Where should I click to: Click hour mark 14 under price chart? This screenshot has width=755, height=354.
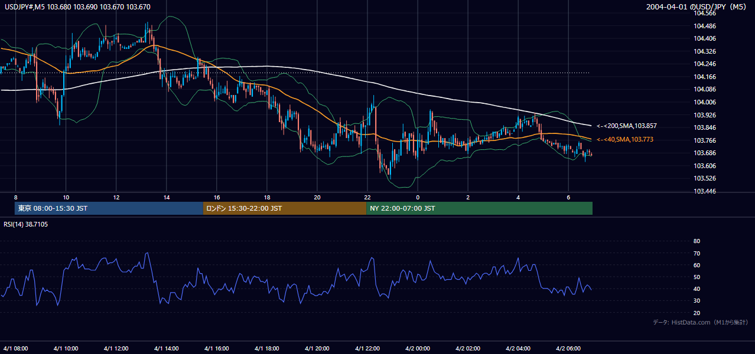167,197
